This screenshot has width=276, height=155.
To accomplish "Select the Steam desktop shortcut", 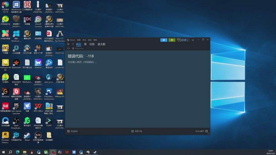I will [27, 136].
